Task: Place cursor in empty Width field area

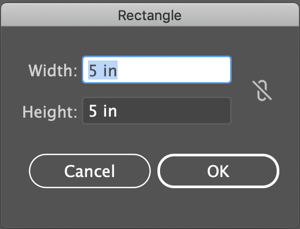Action: click(174, 69)
